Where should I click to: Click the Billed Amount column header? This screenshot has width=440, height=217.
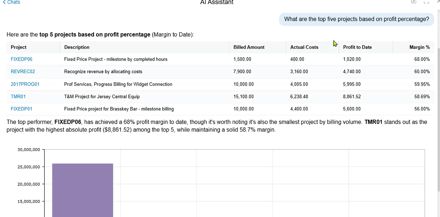coord(249,47)
